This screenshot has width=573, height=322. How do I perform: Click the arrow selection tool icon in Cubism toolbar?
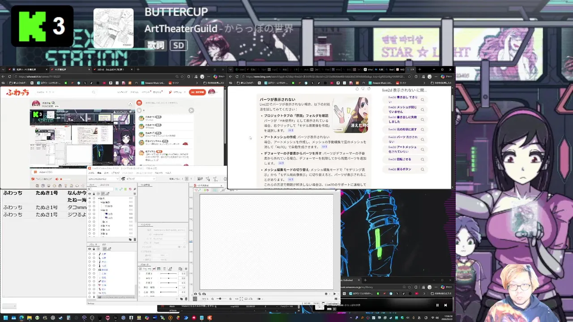coord(208,179)
